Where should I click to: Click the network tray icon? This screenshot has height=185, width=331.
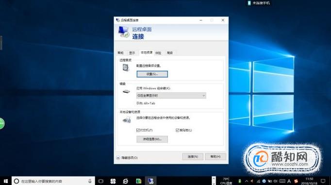[258, 181]
